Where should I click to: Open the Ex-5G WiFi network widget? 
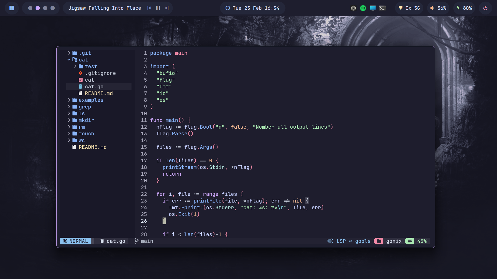point(409,8)
